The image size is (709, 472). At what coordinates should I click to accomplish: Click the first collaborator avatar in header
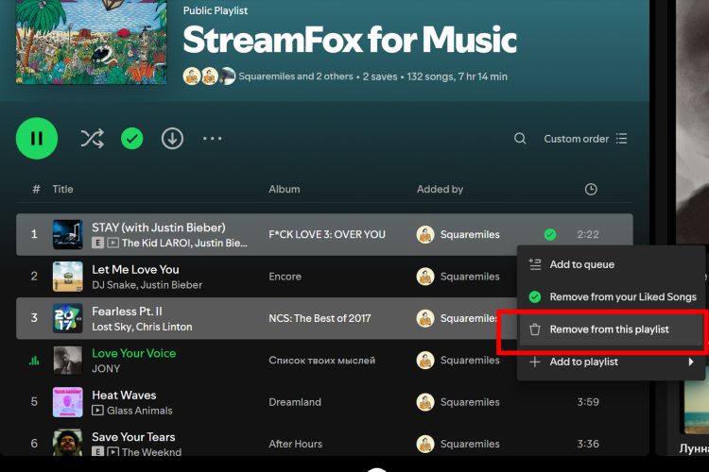[192, 76]
